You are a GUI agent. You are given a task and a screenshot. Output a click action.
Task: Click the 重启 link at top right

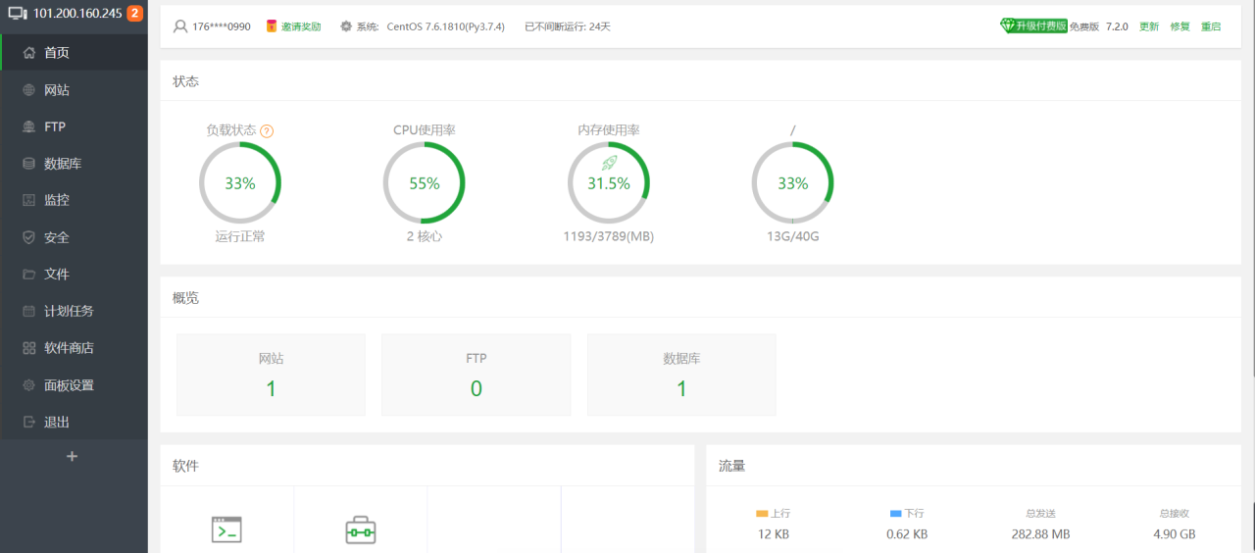pos(1211,26)
